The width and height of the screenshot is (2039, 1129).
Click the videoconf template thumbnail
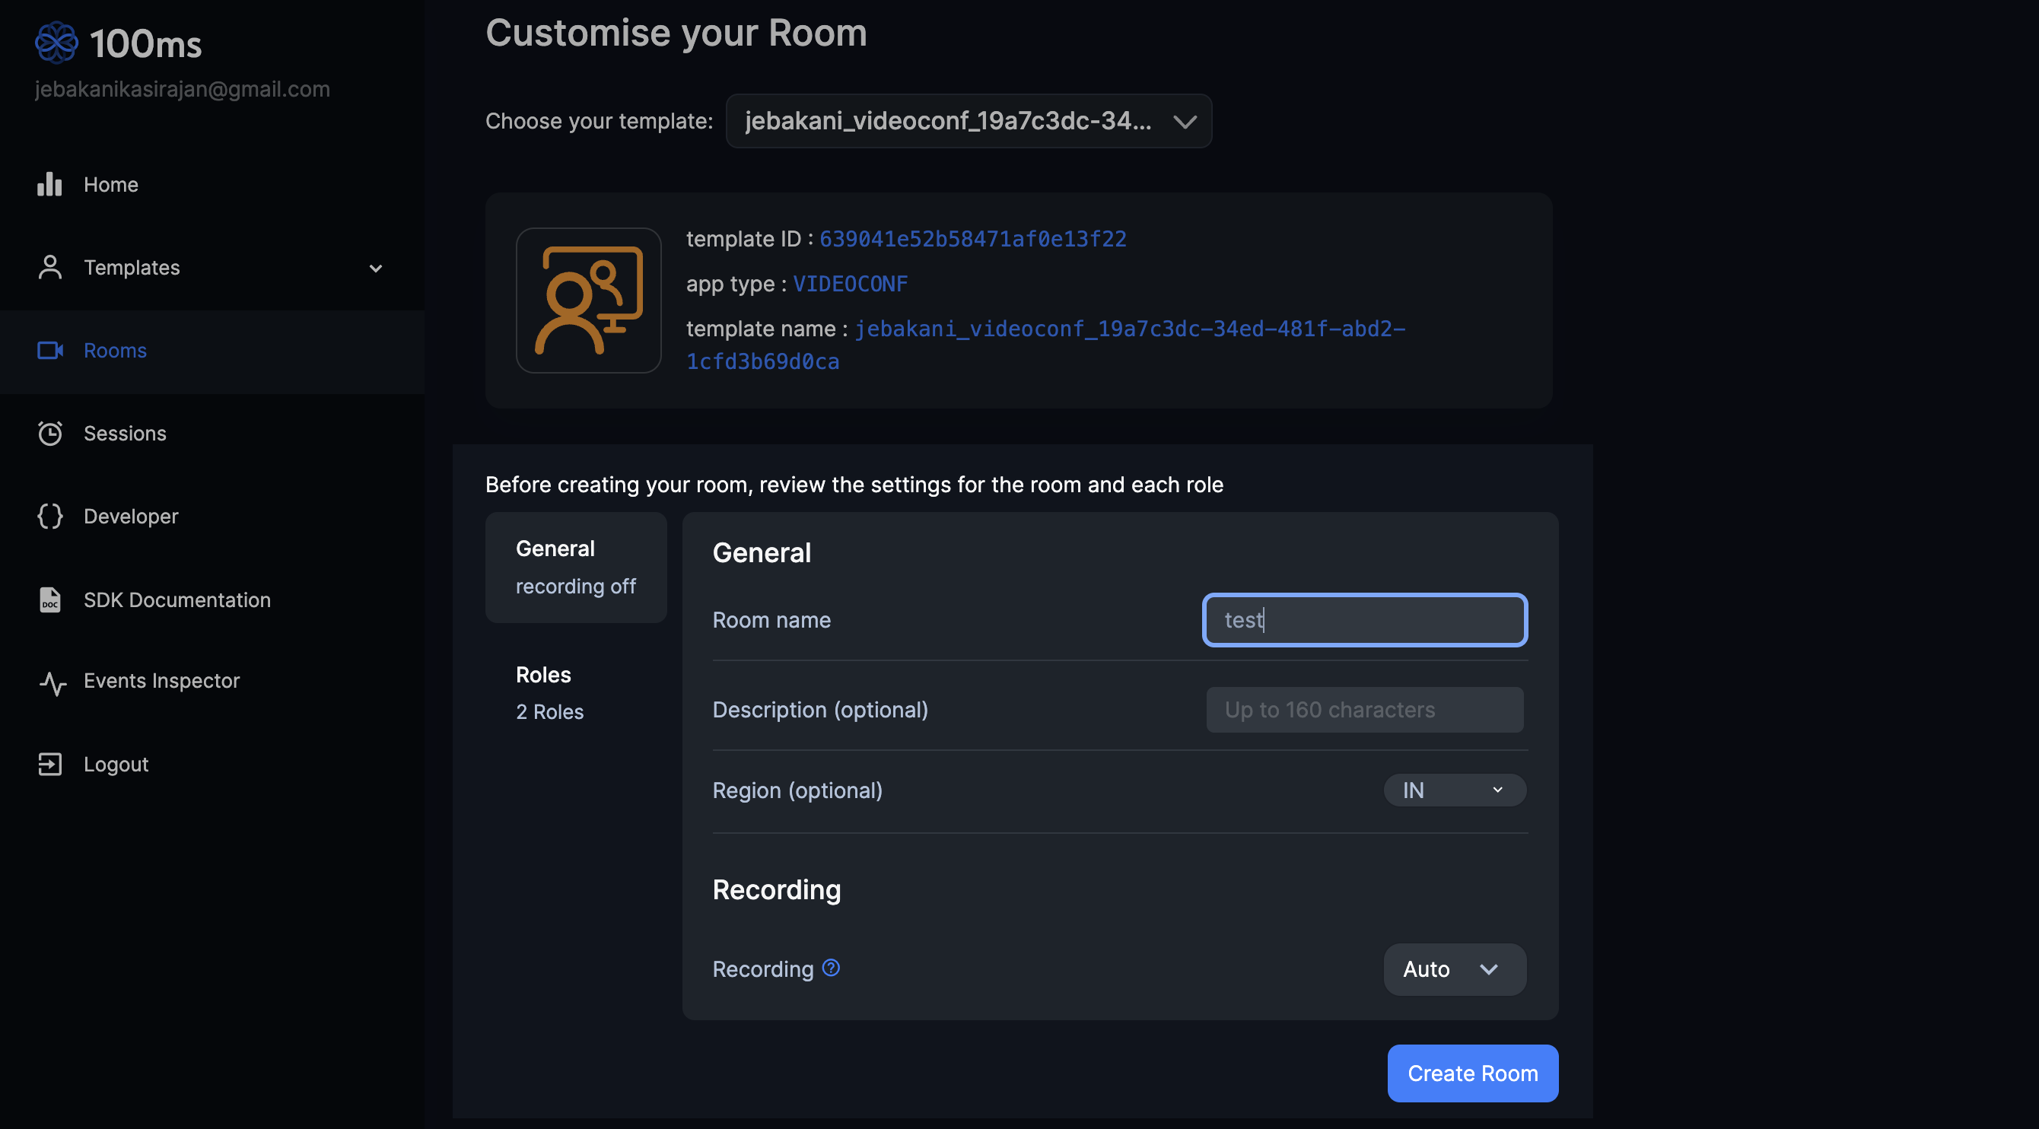tap(588, 301)
